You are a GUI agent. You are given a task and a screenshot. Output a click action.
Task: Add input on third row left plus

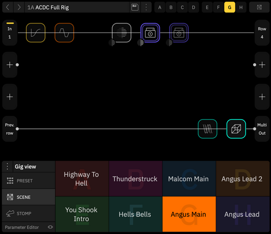(x=10, y=97)
